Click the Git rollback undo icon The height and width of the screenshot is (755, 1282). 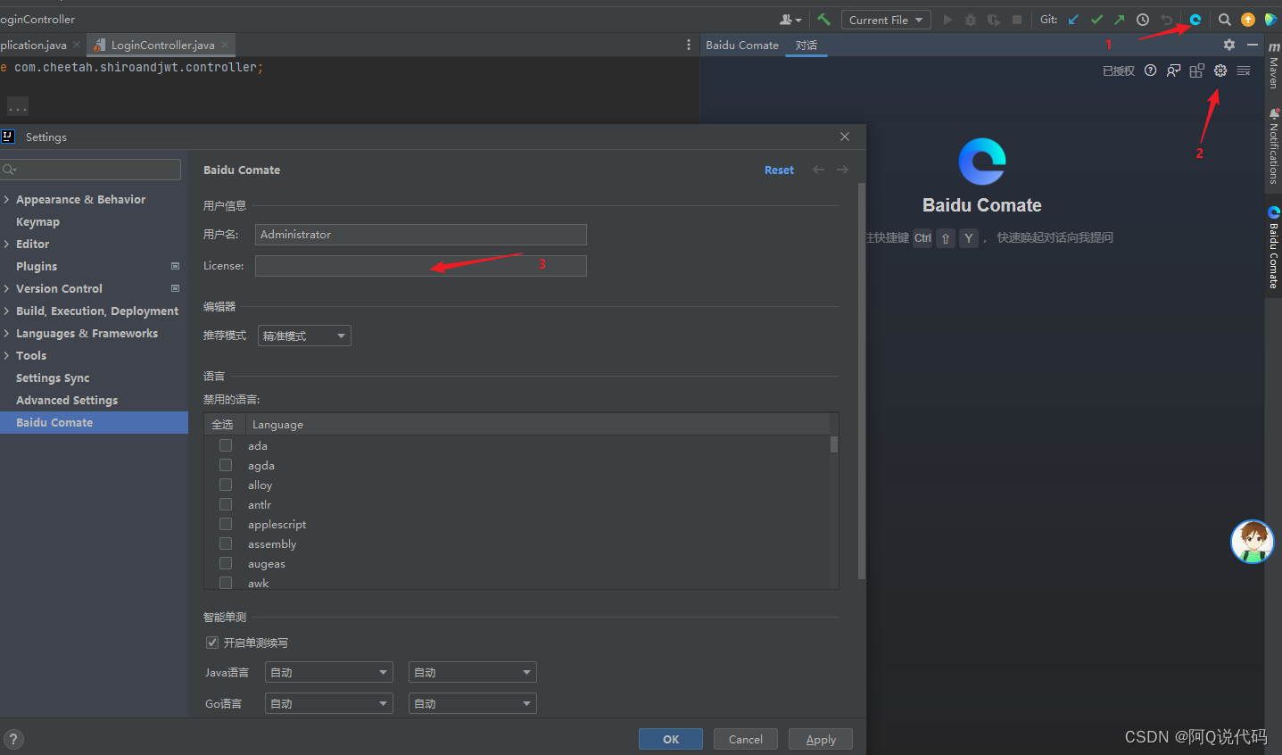[1166, 20]
